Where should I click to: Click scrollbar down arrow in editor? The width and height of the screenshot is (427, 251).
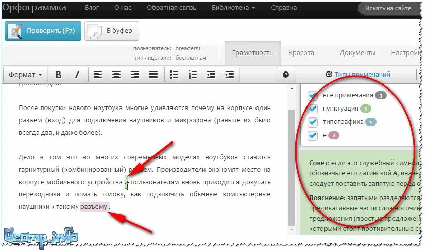[x=292, y=230]
